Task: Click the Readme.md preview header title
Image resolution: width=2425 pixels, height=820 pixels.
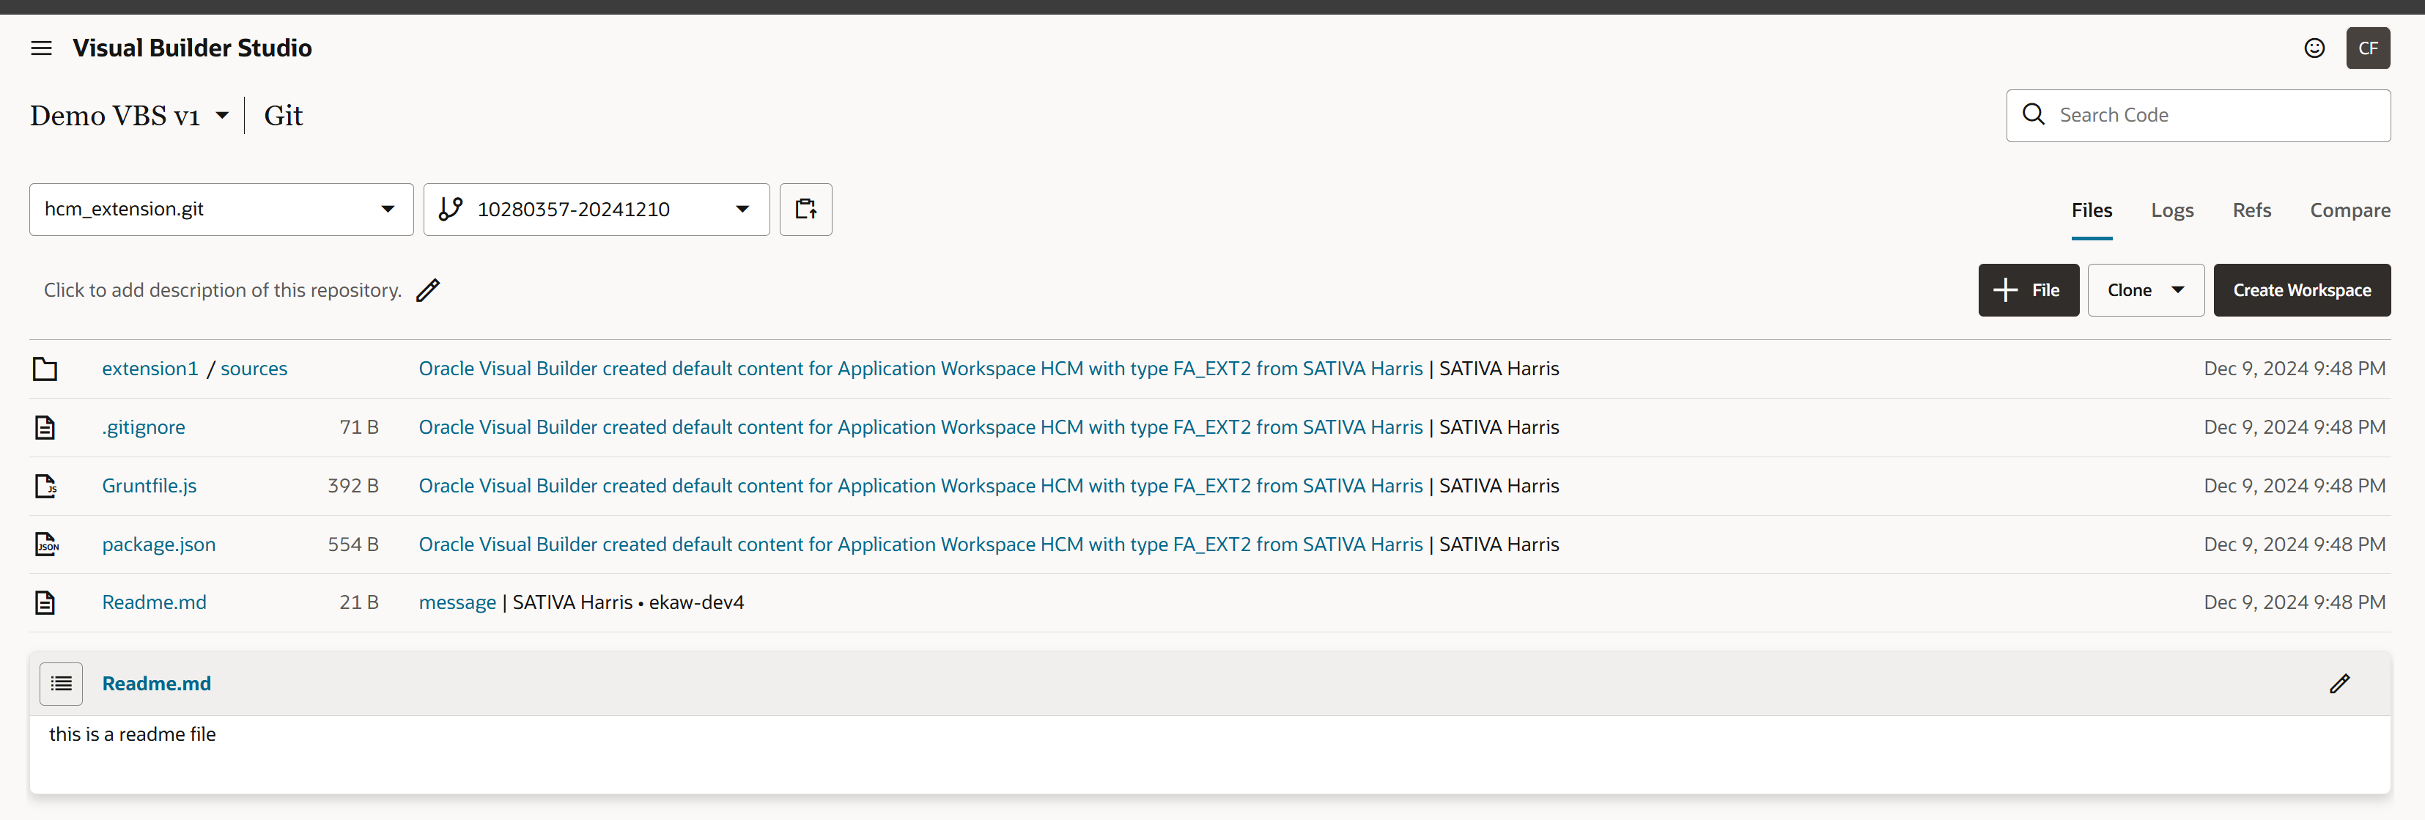Action: point(156,684)
